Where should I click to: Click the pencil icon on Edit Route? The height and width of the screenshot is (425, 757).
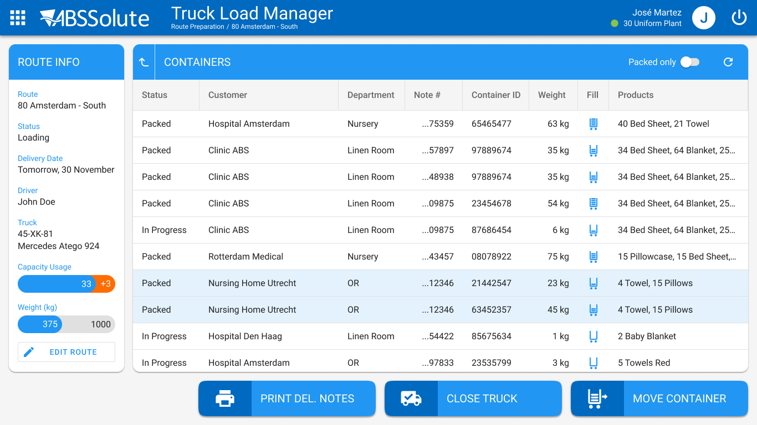29,352
